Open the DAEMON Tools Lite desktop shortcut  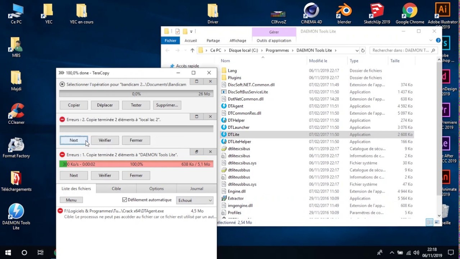click(x=16, y=217)
